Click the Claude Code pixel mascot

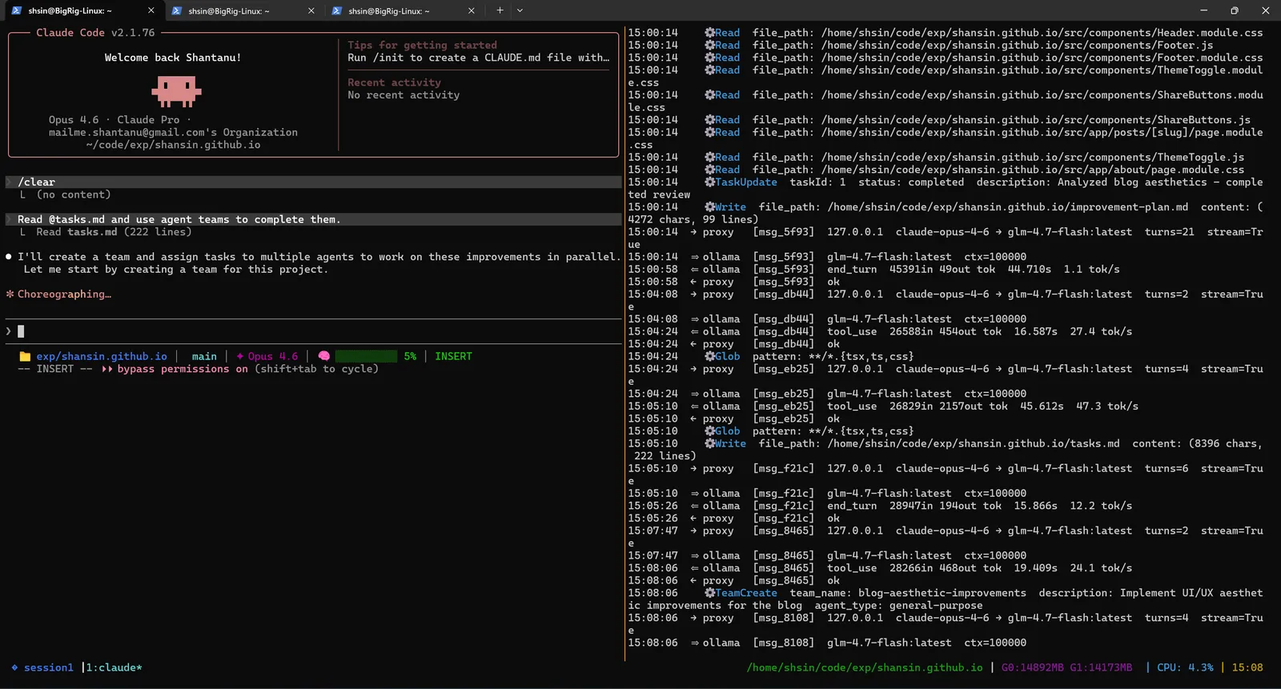176,91
